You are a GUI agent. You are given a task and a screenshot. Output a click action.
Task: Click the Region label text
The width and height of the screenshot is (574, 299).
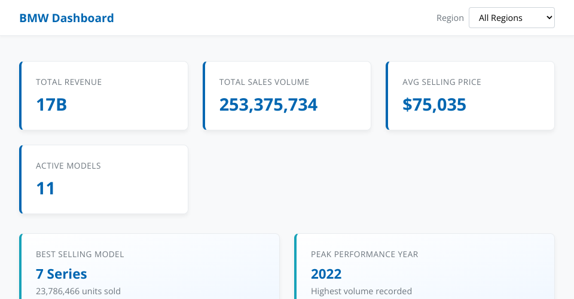tap(450, 18)
